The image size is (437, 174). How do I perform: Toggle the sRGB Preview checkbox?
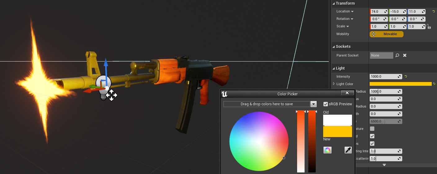click(326, 104)
